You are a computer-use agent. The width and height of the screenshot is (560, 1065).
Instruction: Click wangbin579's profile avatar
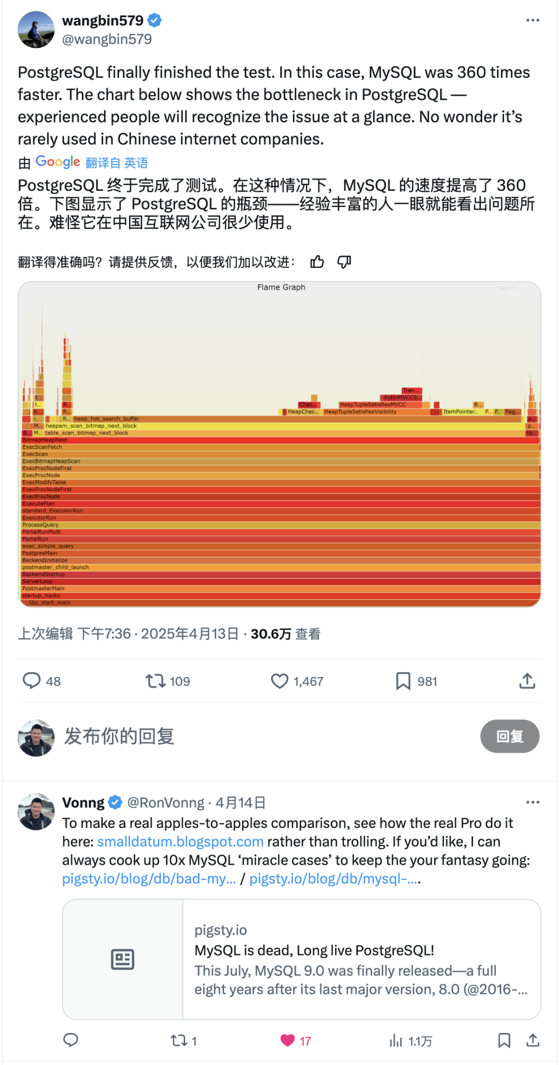tap(36, 30)
